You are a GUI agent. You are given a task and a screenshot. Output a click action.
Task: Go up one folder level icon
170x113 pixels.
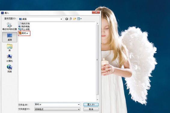[71, 19]
